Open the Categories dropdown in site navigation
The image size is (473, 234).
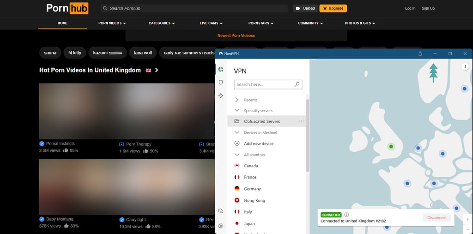point(162,23)
